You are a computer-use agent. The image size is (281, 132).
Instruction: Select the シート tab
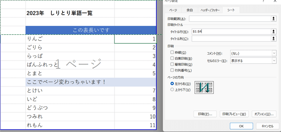(x=231, y=10)
